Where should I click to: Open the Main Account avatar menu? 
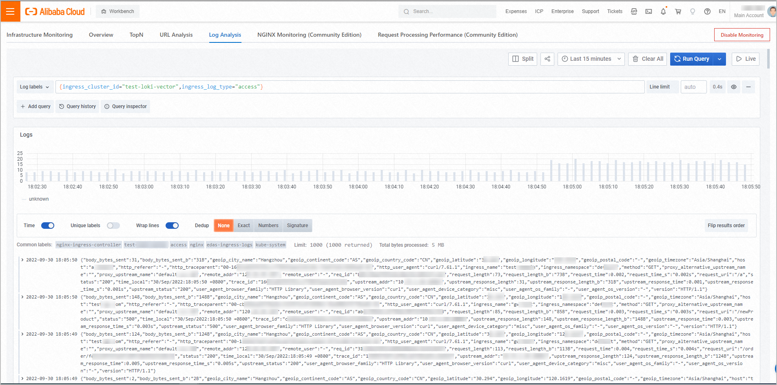(772, 11)
